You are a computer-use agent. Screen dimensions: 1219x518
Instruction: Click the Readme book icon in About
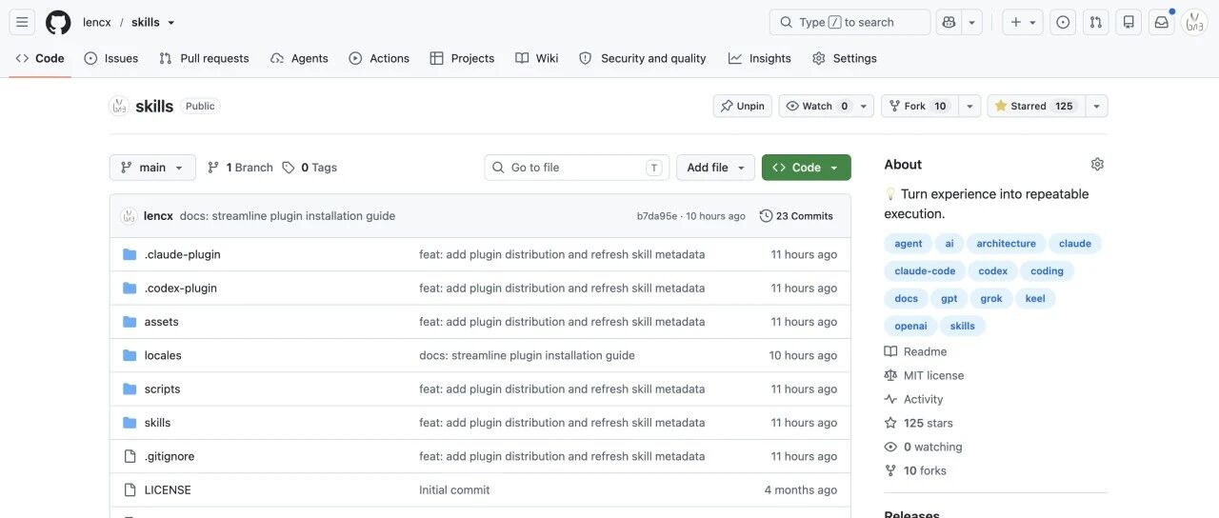[x=890, y=351]
